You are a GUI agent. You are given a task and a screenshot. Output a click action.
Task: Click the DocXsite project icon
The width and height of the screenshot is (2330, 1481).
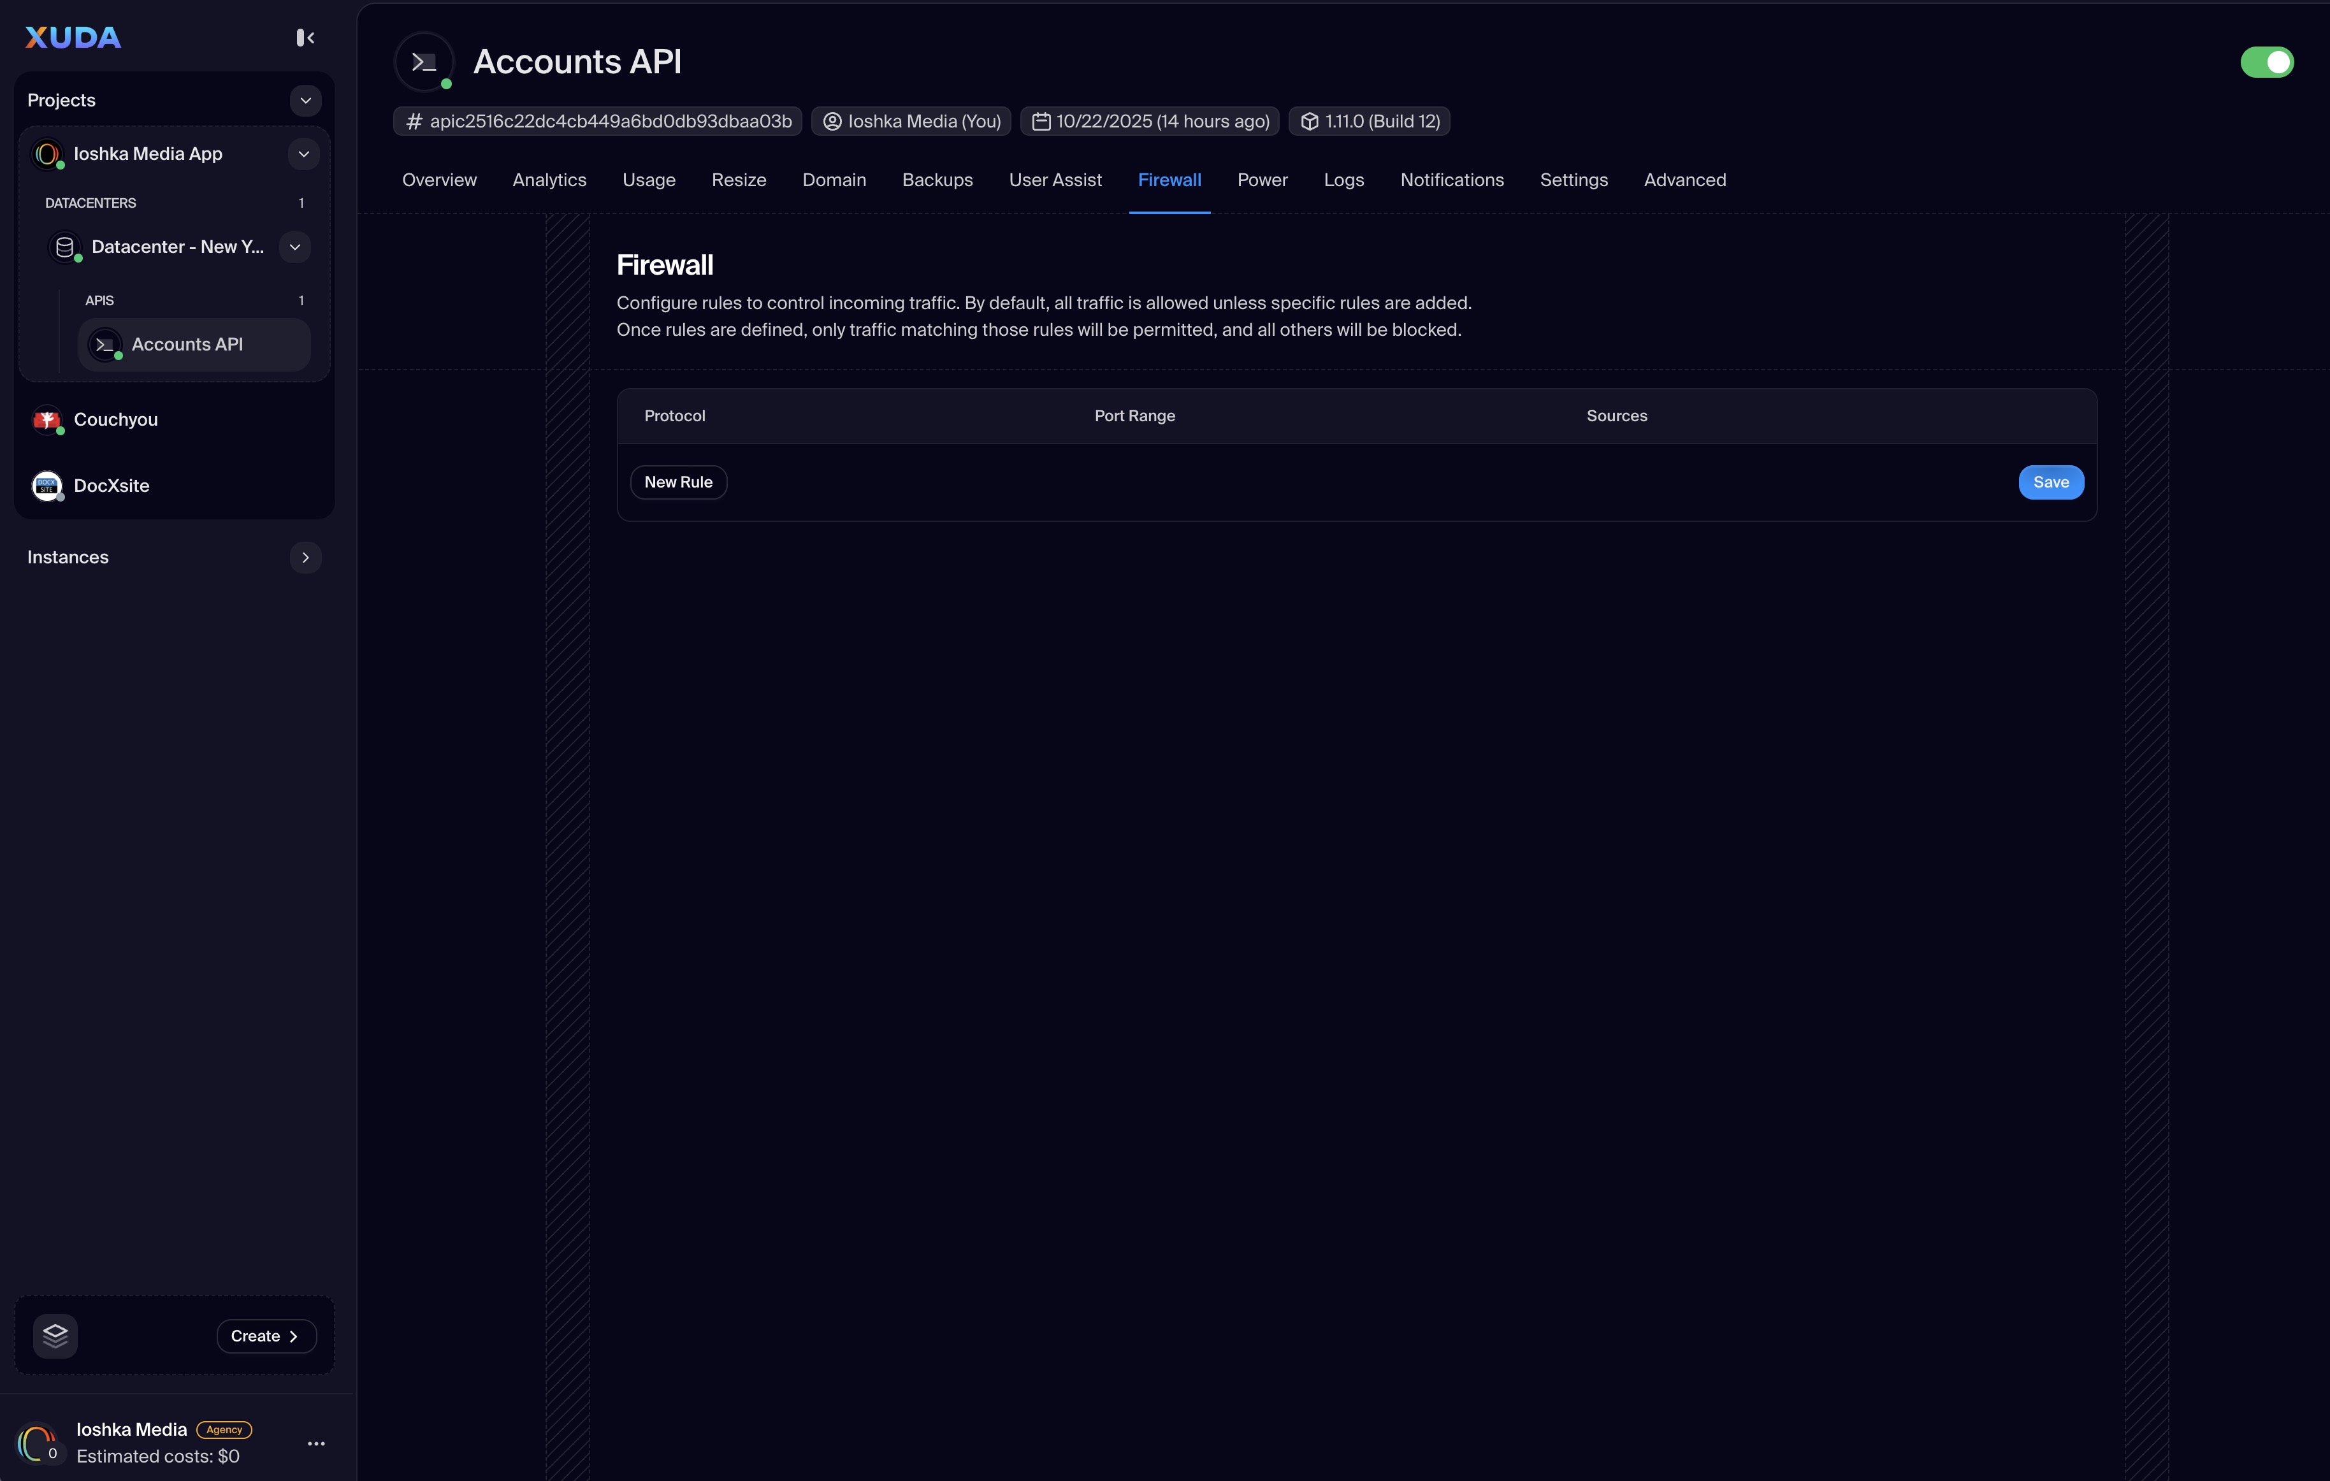coord(47,486)
